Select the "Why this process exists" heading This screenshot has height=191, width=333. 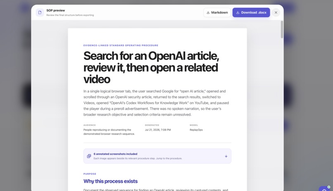[x=110, y=181]
